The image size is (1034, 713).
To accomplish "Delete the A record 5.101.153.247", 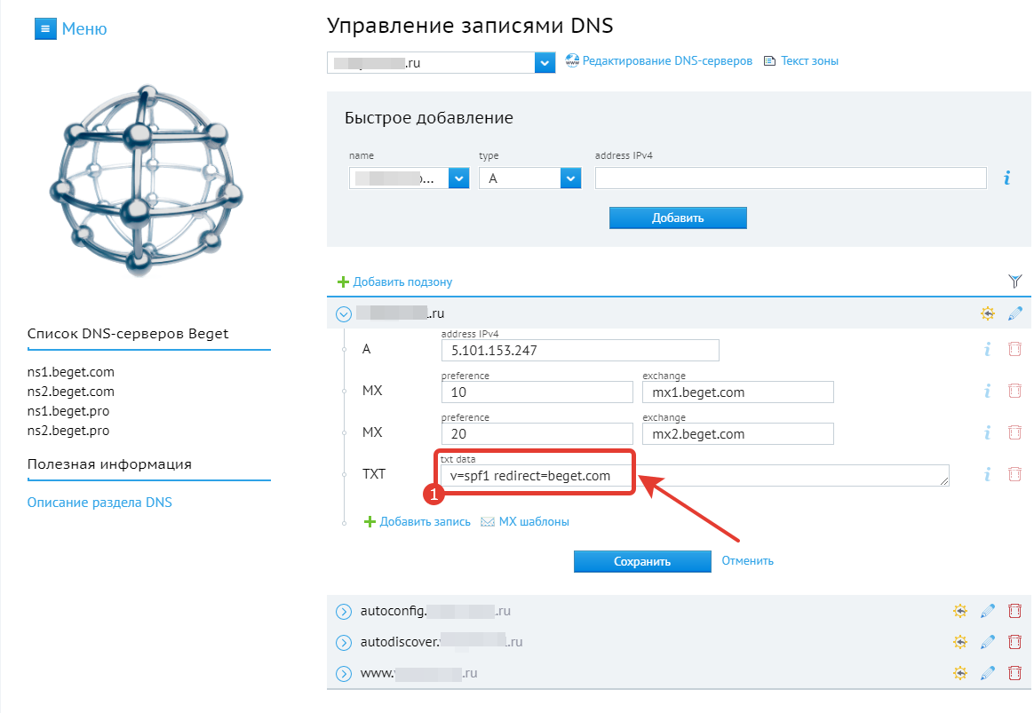I will point(1014,349).
